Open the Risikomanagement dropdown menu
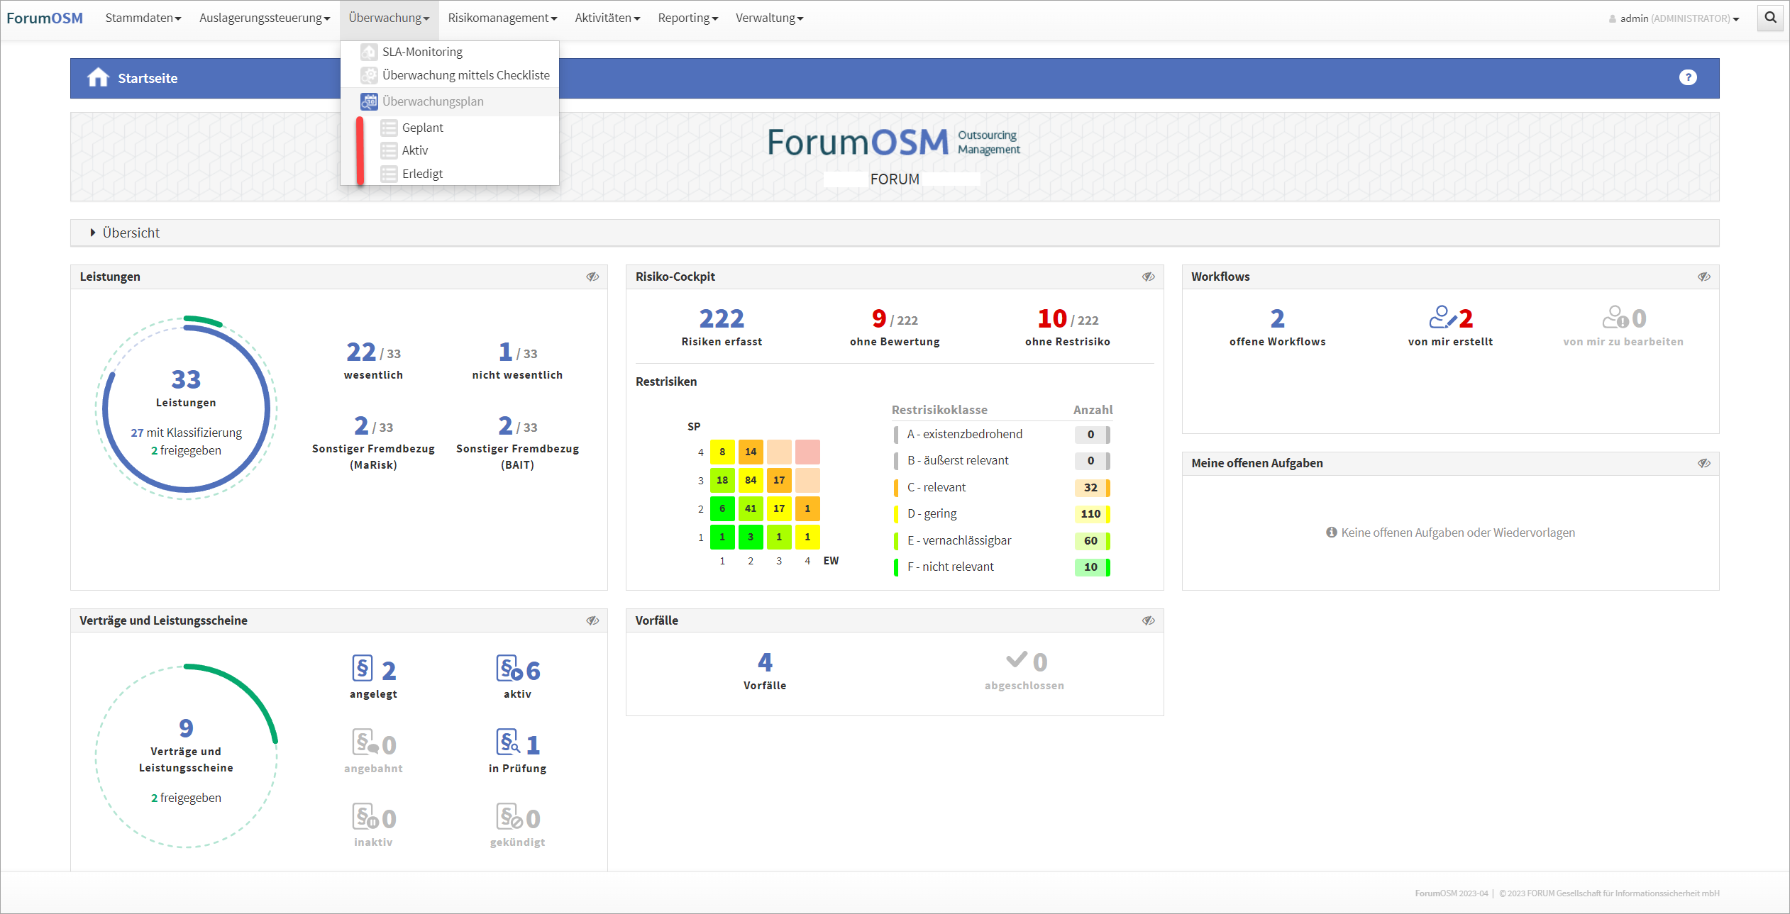The height and width of the screenshot is (914, 1790). (502, 18)
